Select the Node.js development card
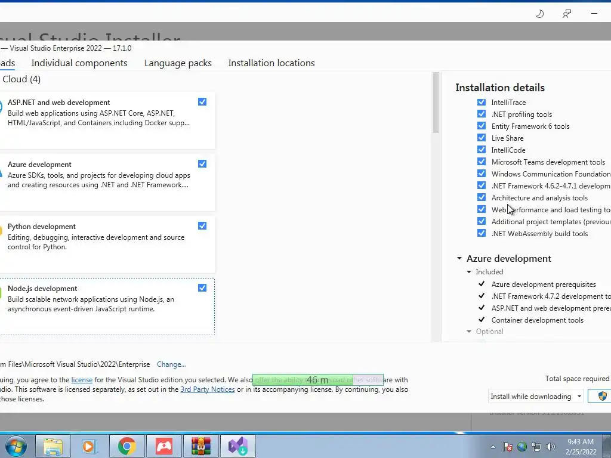The image size is (611, 458). coord(107,307)
